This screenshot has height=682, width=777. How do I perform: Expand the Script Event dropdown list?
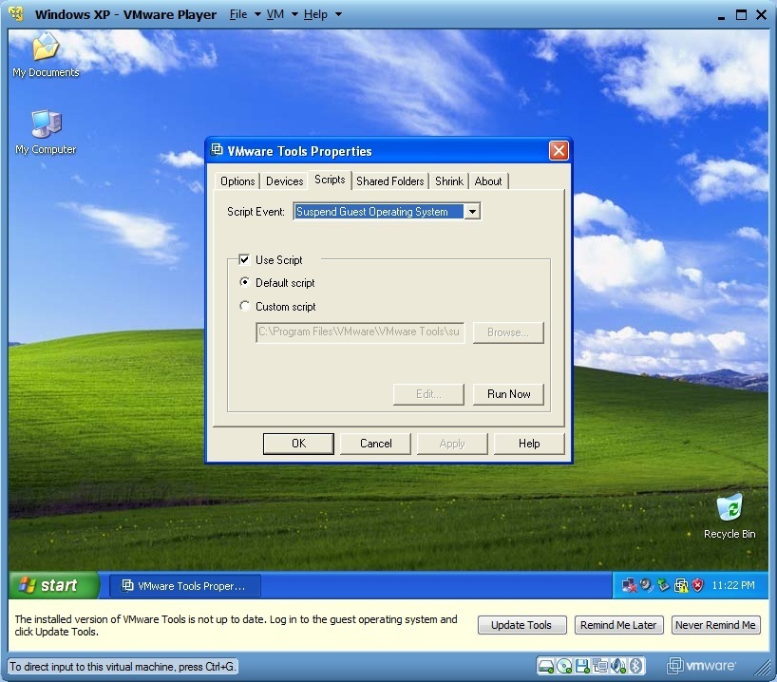tap(472, 212)
